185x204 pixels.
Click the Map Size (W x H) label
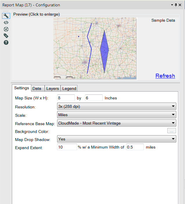tap(32, 98)
